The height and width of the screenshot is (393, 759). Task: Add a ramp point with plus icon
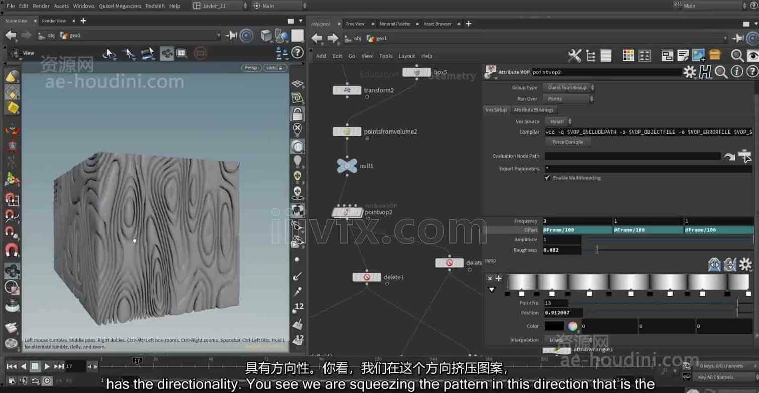(x=499, y=278)
